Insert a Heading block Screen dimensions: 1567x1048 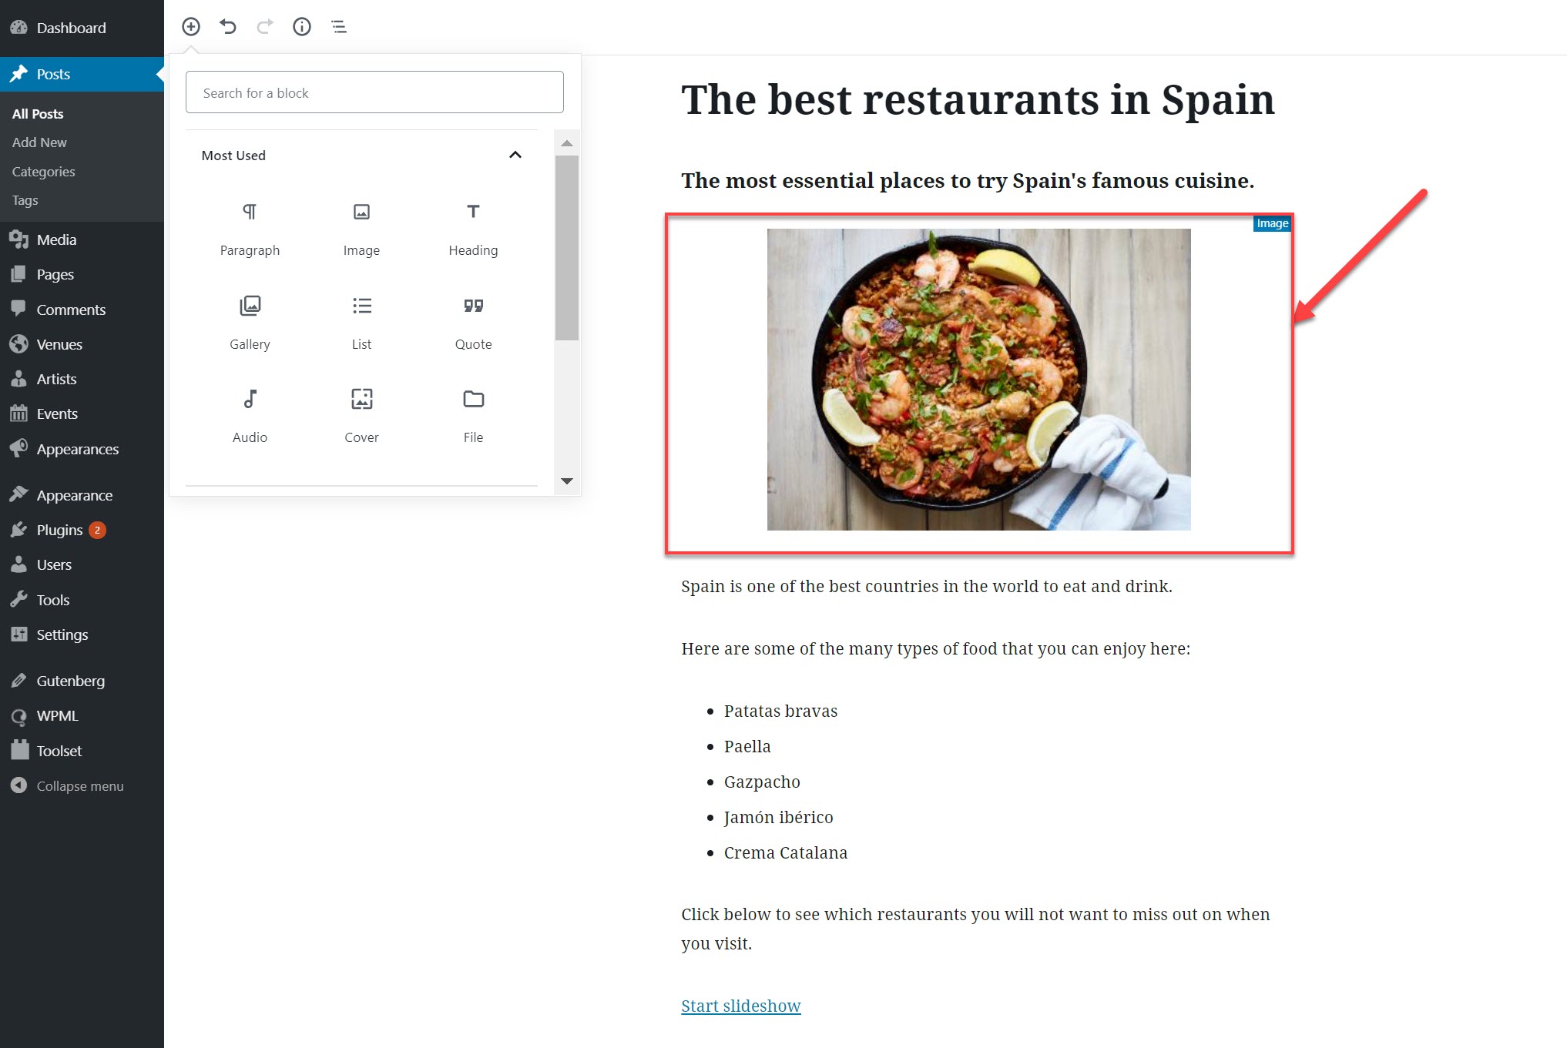coord(473,229)
